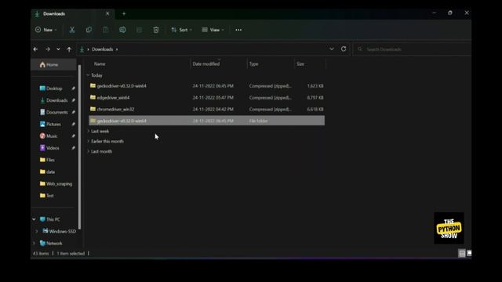Refresh the Downloads folder
The image size is (502, 282).
(x=344, y=49)
